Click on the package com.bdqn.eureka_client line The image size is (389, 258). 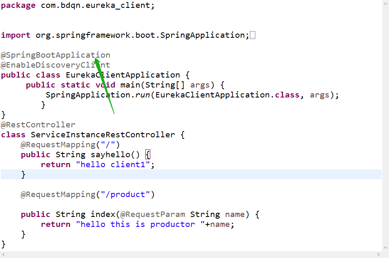coord(78,5)
